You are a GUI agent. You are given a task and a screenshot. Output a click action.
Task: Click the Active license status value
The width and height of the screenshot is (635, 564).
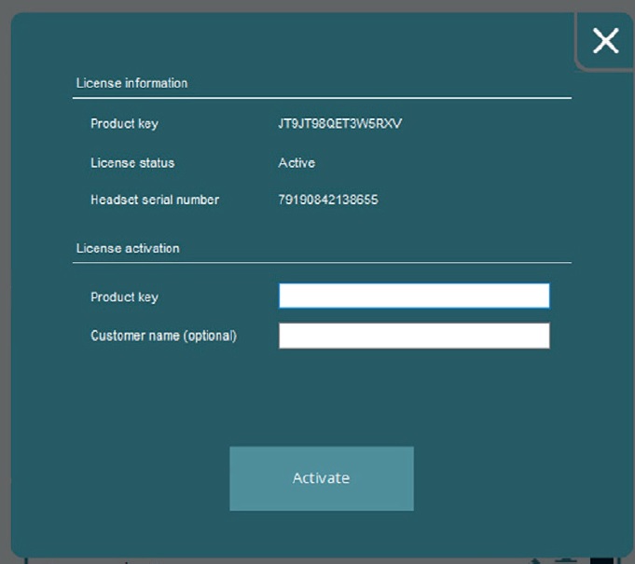pos(297,163)
